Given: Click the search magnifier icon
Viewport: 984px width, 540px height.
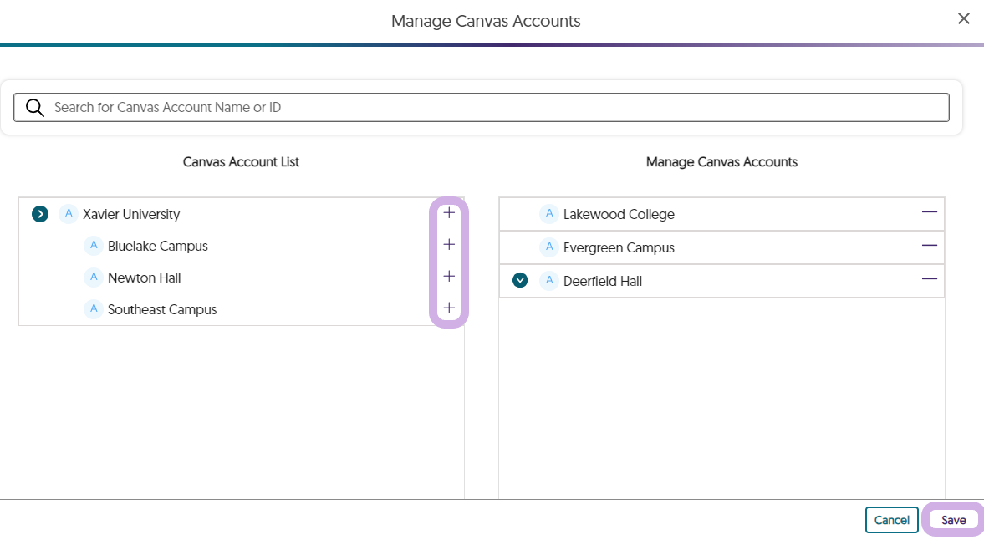Looking at the screenshot, I should [34, 107].
